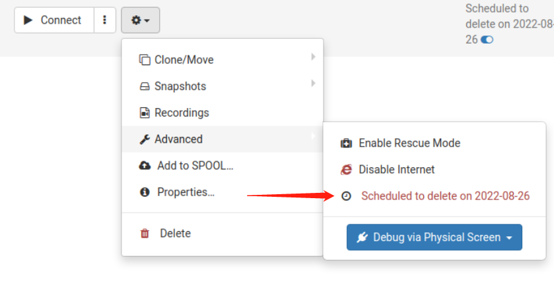Click the gear settings icon
Viewport: 554px width, 287px height.
[x=137, y=20]
